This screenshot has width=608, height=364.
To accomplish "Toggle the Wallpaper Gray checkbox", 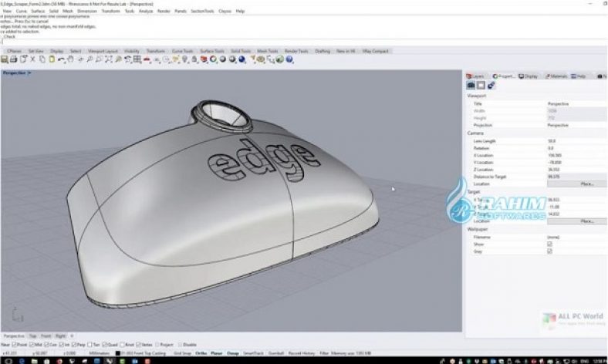I will [549, 251].
